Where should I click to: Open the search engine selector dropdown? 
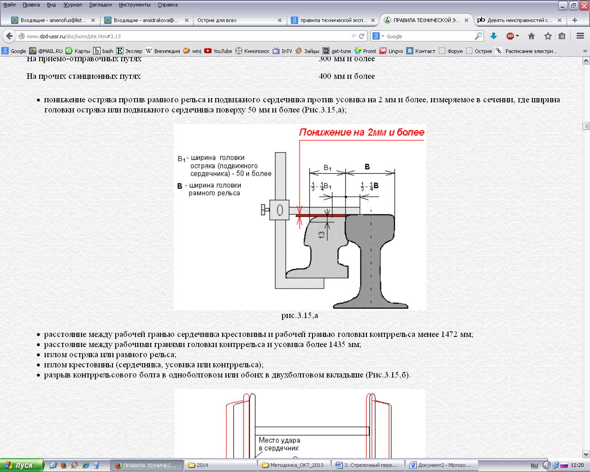[x=378, y=36]
